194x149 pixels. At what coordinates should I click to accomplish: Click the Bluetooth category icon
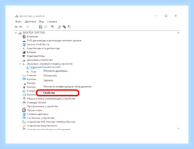click(24, 37)
